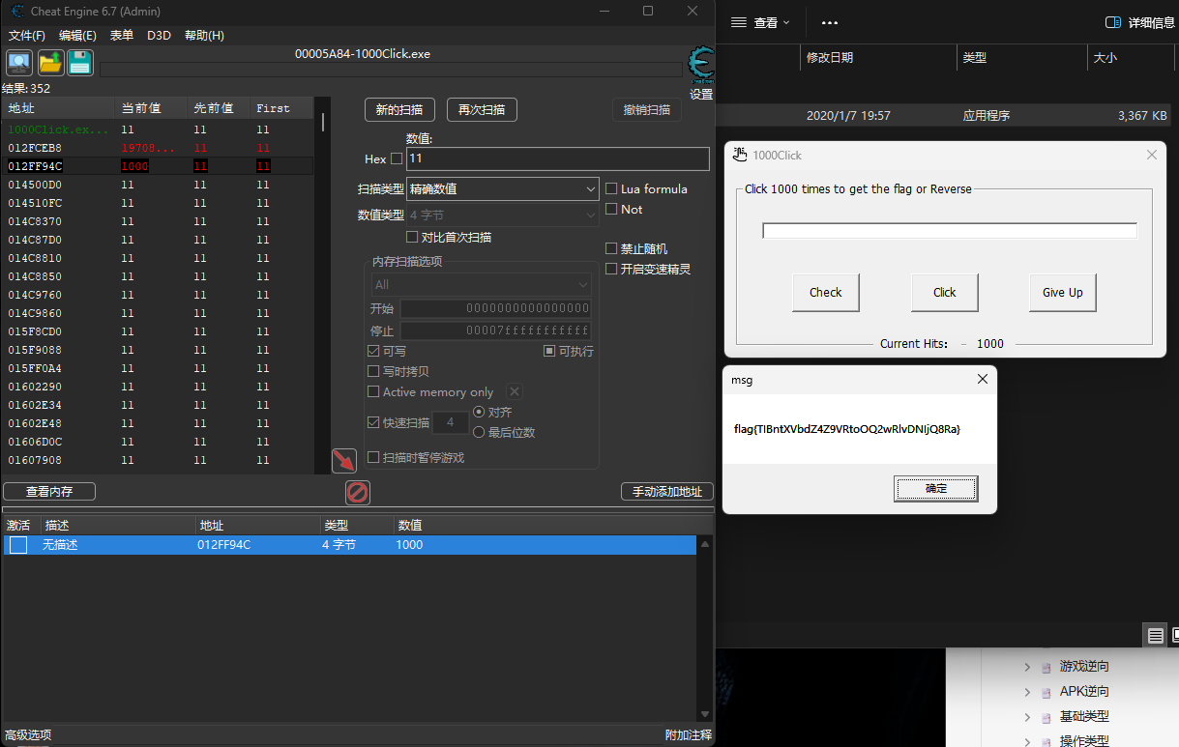Screen dimensions: 1179x747
Task: Close the msg flag dialog
Action: (983, 380)
